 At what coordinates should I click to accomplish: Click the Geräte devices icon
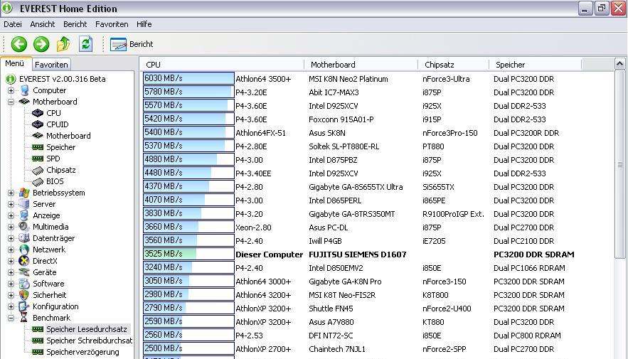24,272
